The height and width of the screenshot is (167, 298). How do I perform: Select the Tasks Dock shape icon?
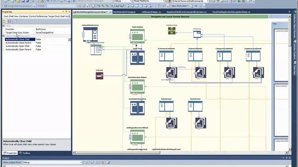tap(137, 58)
